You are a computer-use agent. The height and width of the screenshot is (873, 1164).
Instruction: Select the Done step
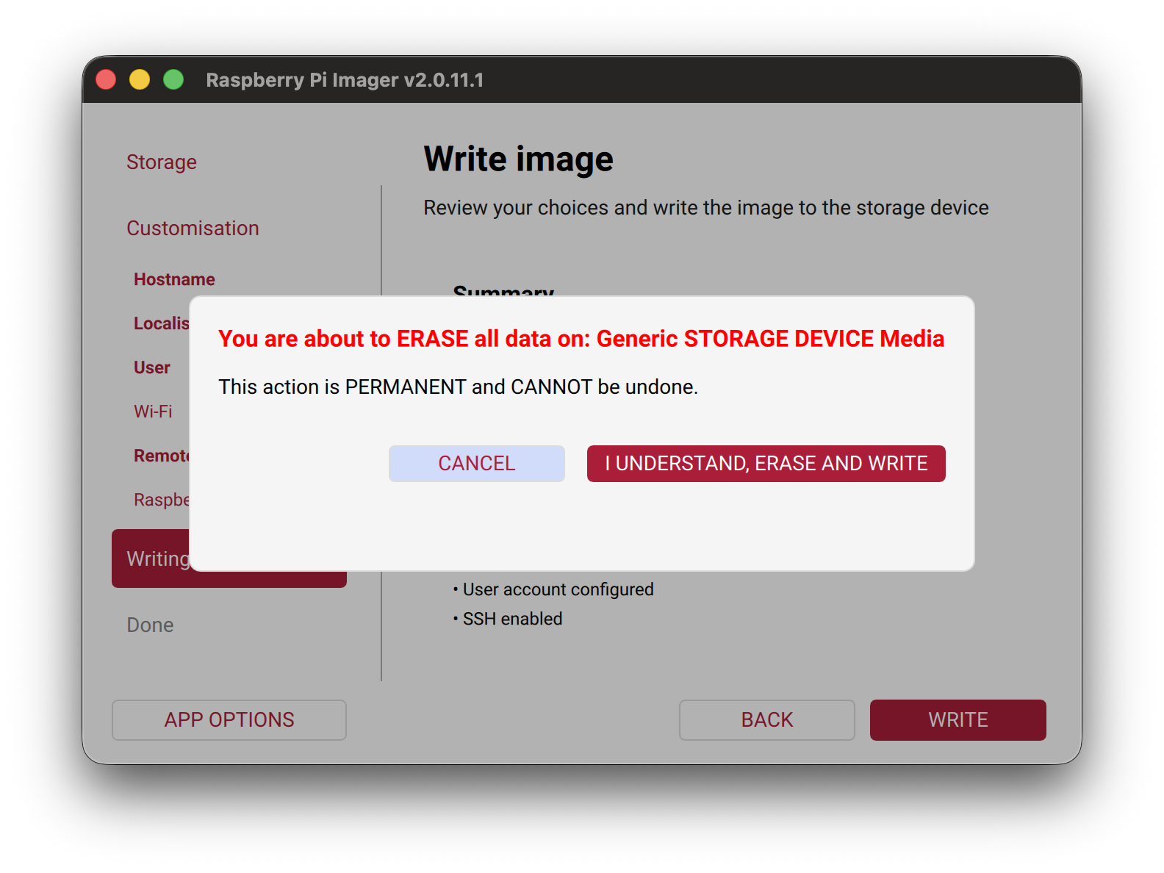click(x=150, y=625)
